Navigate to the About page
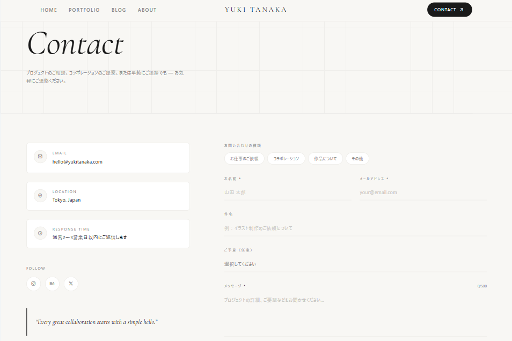 point(147,10)
